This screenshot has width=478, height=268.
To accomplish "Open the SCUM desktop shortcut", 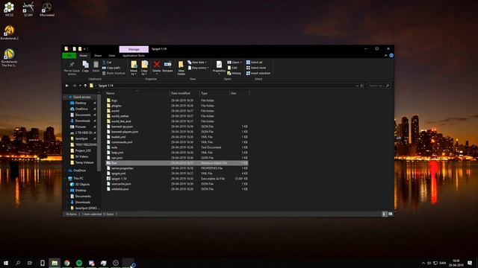I will [28, 9].
